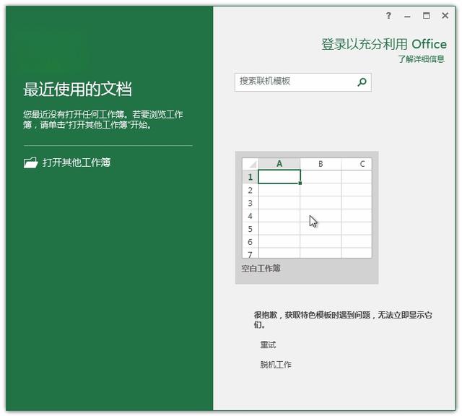
Task: Click row 5 header in the preview
Action: tap(250, 229)
